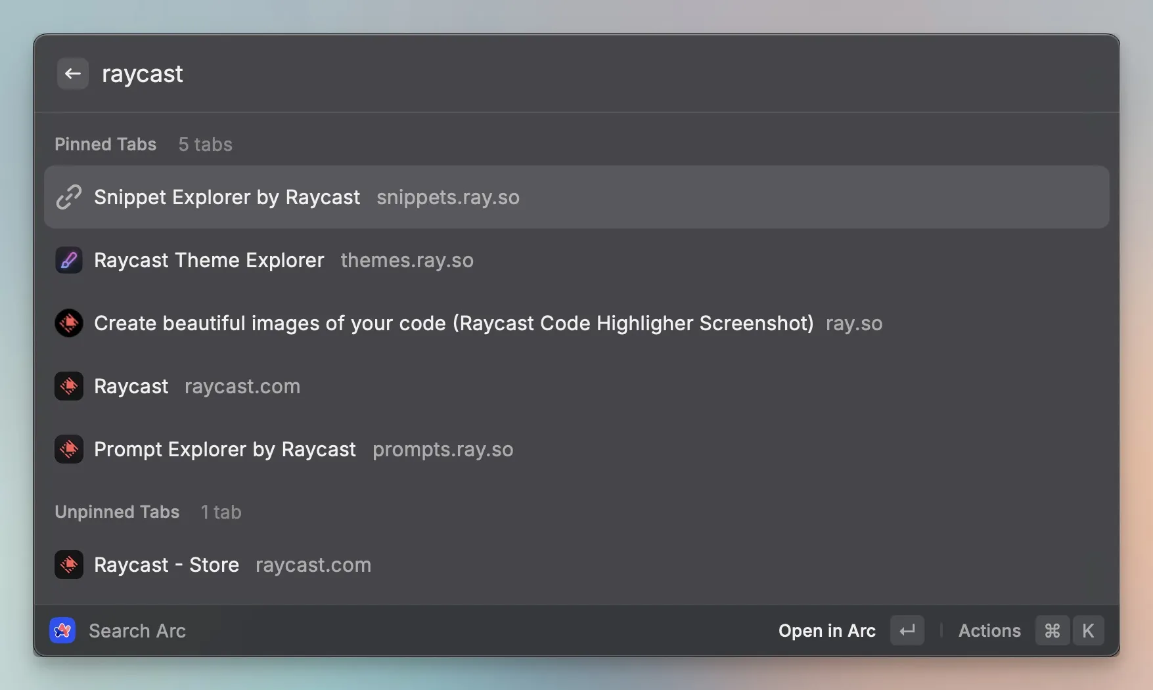
Task: Select the Raycast Theme Explorer tab
Action: 209,260
